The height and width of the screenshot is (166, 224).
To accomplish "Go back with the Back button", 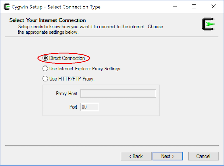I will (x=136, y=156).
